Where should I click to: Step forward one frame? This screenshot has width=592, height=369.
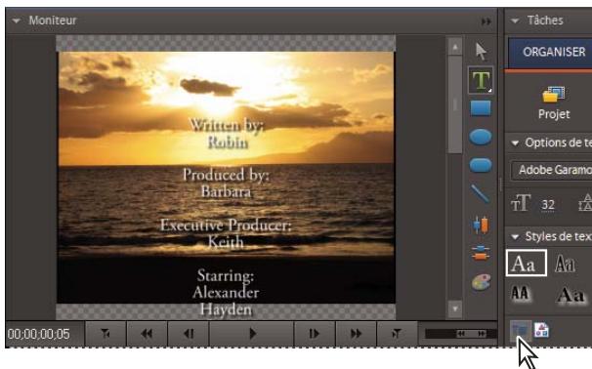tap(315, 334)
